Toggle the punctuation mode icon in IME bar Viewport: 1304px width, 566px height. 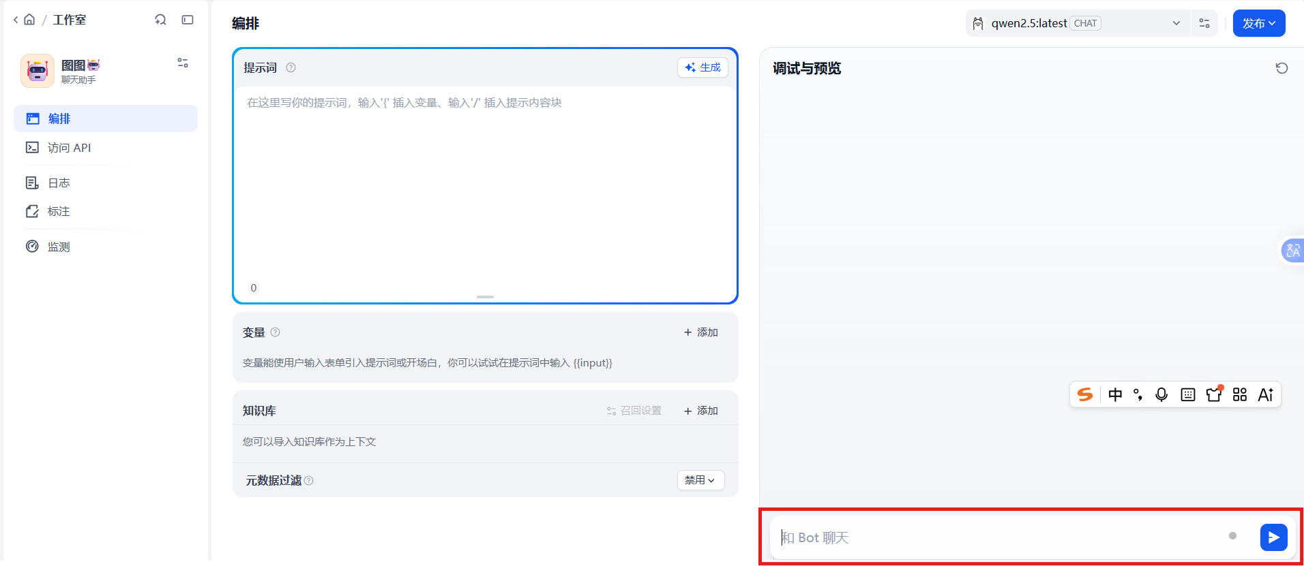coord(1138,394)
